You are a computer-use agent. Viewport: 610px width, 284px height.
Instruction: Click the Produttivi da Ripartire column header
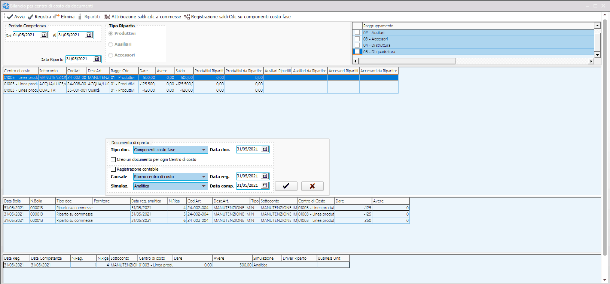click(x=244, y=71)
